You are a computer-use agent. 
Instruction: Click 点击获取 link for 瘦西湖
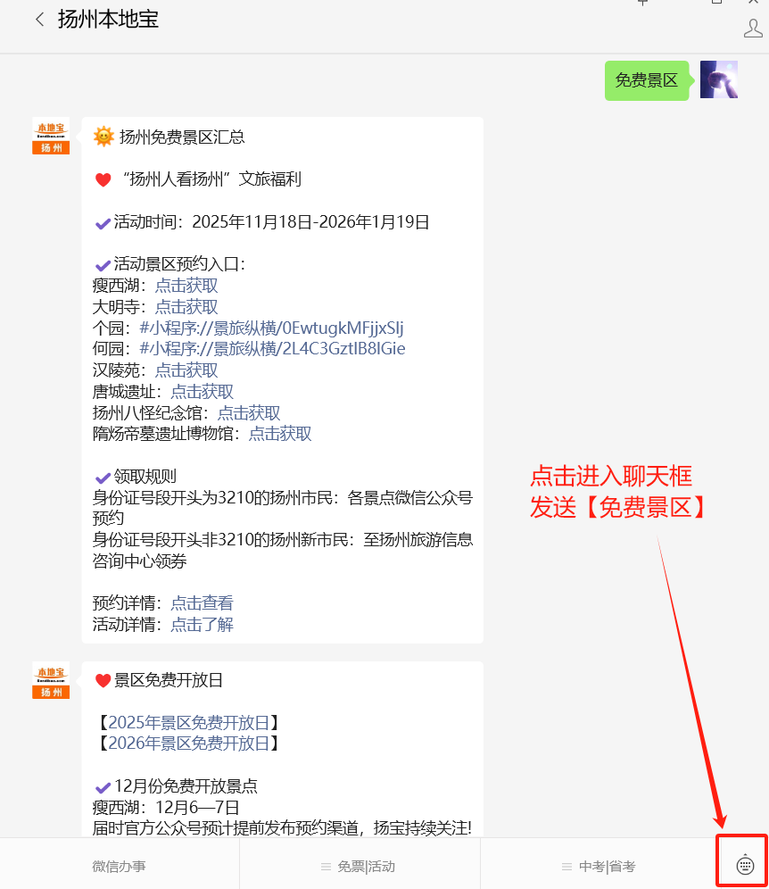pyautogui.click(x=186, y=285)
